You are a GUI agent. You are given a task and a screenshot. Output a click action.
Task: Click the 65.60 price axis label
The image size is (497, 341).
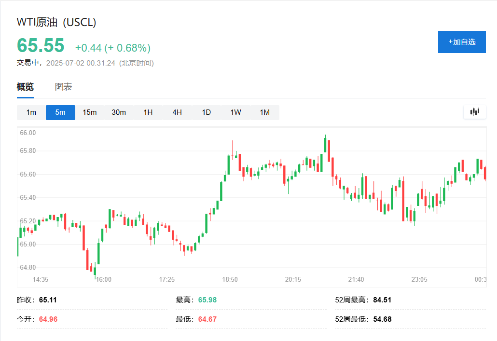point(28,174)
